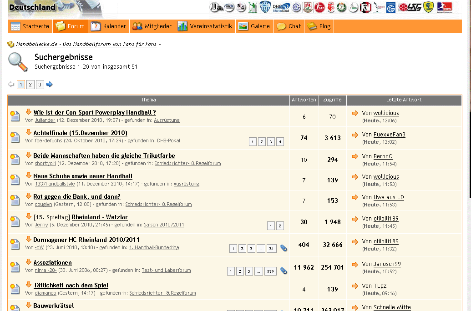Open the Handballecke.de breadcrumb link
This screenshot has height=311, width=471.
click(86, 44)
